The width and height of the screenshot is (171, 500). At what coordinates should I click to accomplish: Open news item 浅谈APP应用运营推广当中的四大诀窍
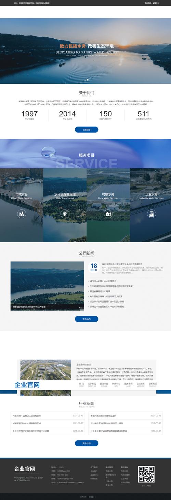(107, 301)
